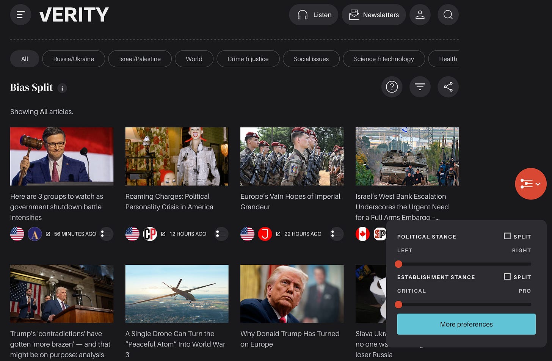Click the US flag on shutdown article

(x=17, y=234)
